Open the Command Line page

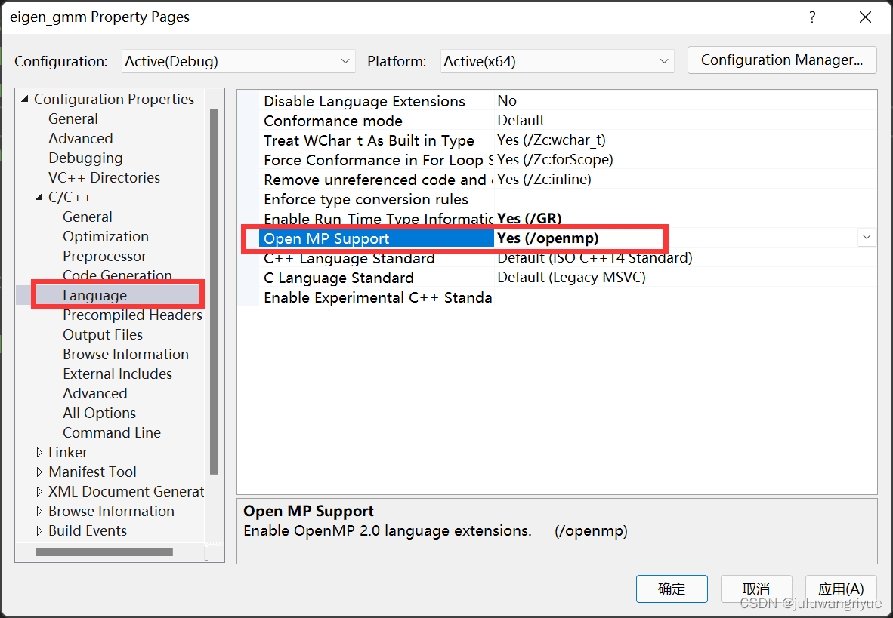tap(112, 433)
